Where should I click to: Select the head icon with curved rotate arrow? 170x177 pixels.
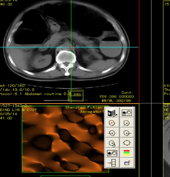click(x=112, y=143)
